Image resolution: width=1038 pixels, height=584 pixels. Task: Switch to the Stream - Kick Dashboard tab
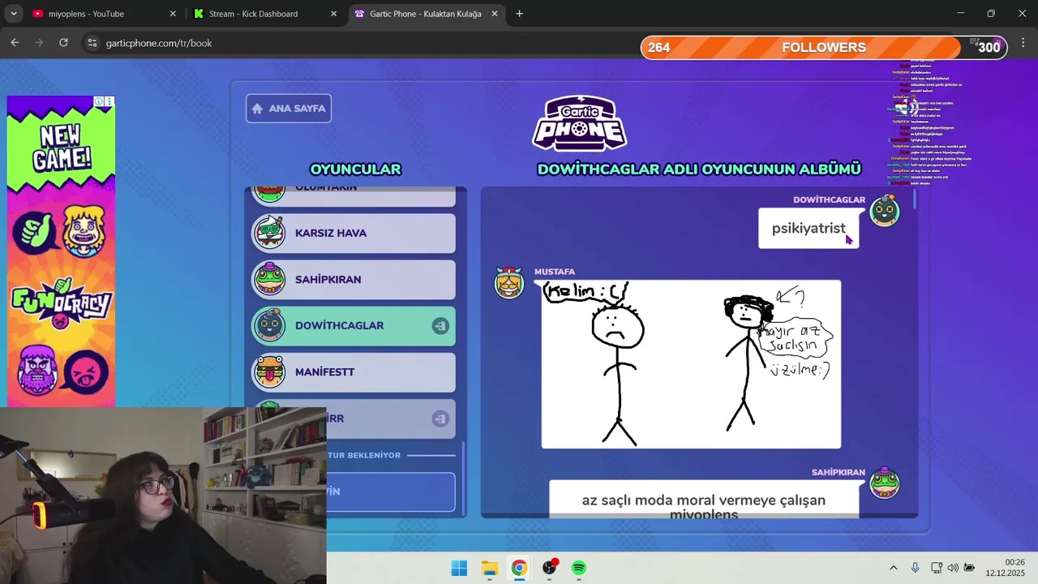(265, 14)
